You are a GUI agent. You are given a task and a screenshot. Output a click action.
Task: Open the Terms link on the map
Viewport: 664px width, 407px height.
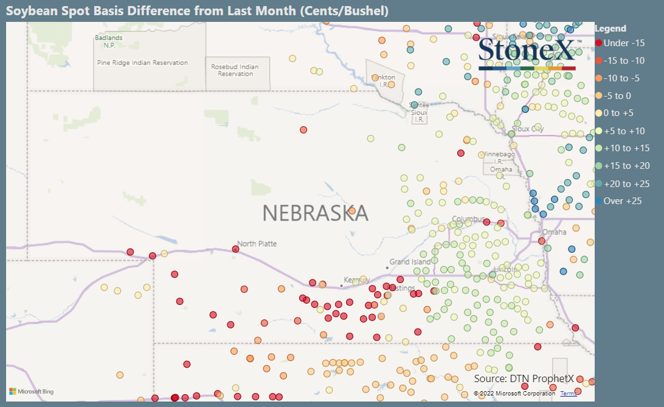[x=569, y=394]
